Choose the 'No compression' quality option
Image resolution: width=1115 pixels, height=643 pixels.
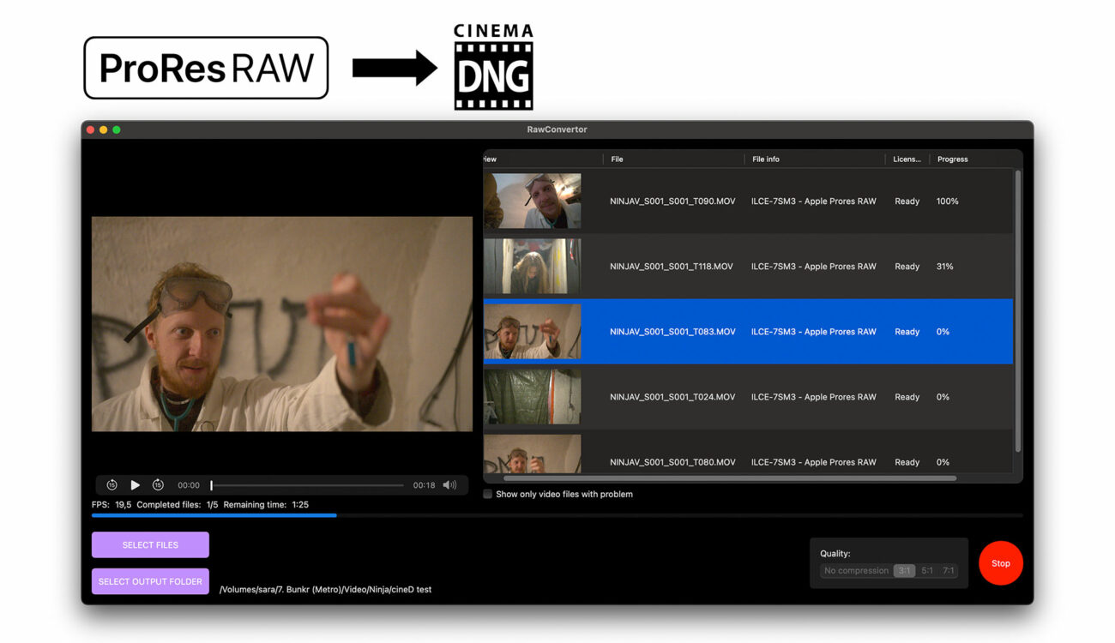[856, 571]
